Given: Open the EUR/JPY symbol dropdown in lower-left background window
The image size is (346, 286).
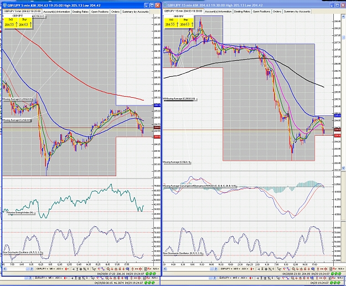Looking at the screenshot, I should click(x=42, y=278).
